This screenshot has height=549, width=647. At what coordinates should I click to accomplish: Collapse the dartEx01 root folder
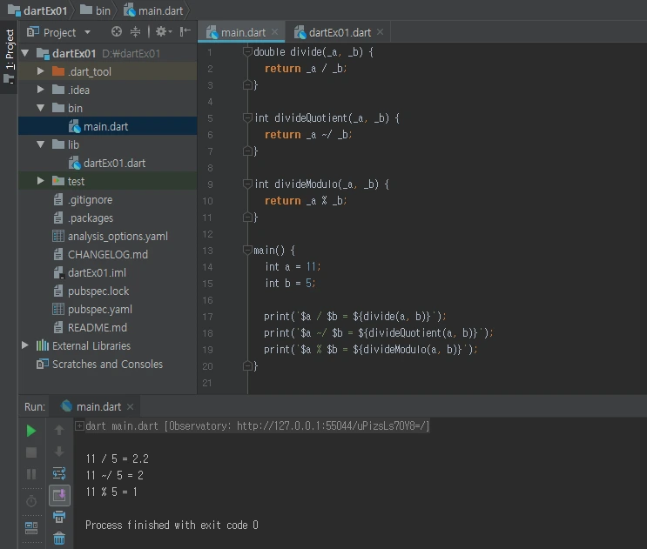click(25, 53)
